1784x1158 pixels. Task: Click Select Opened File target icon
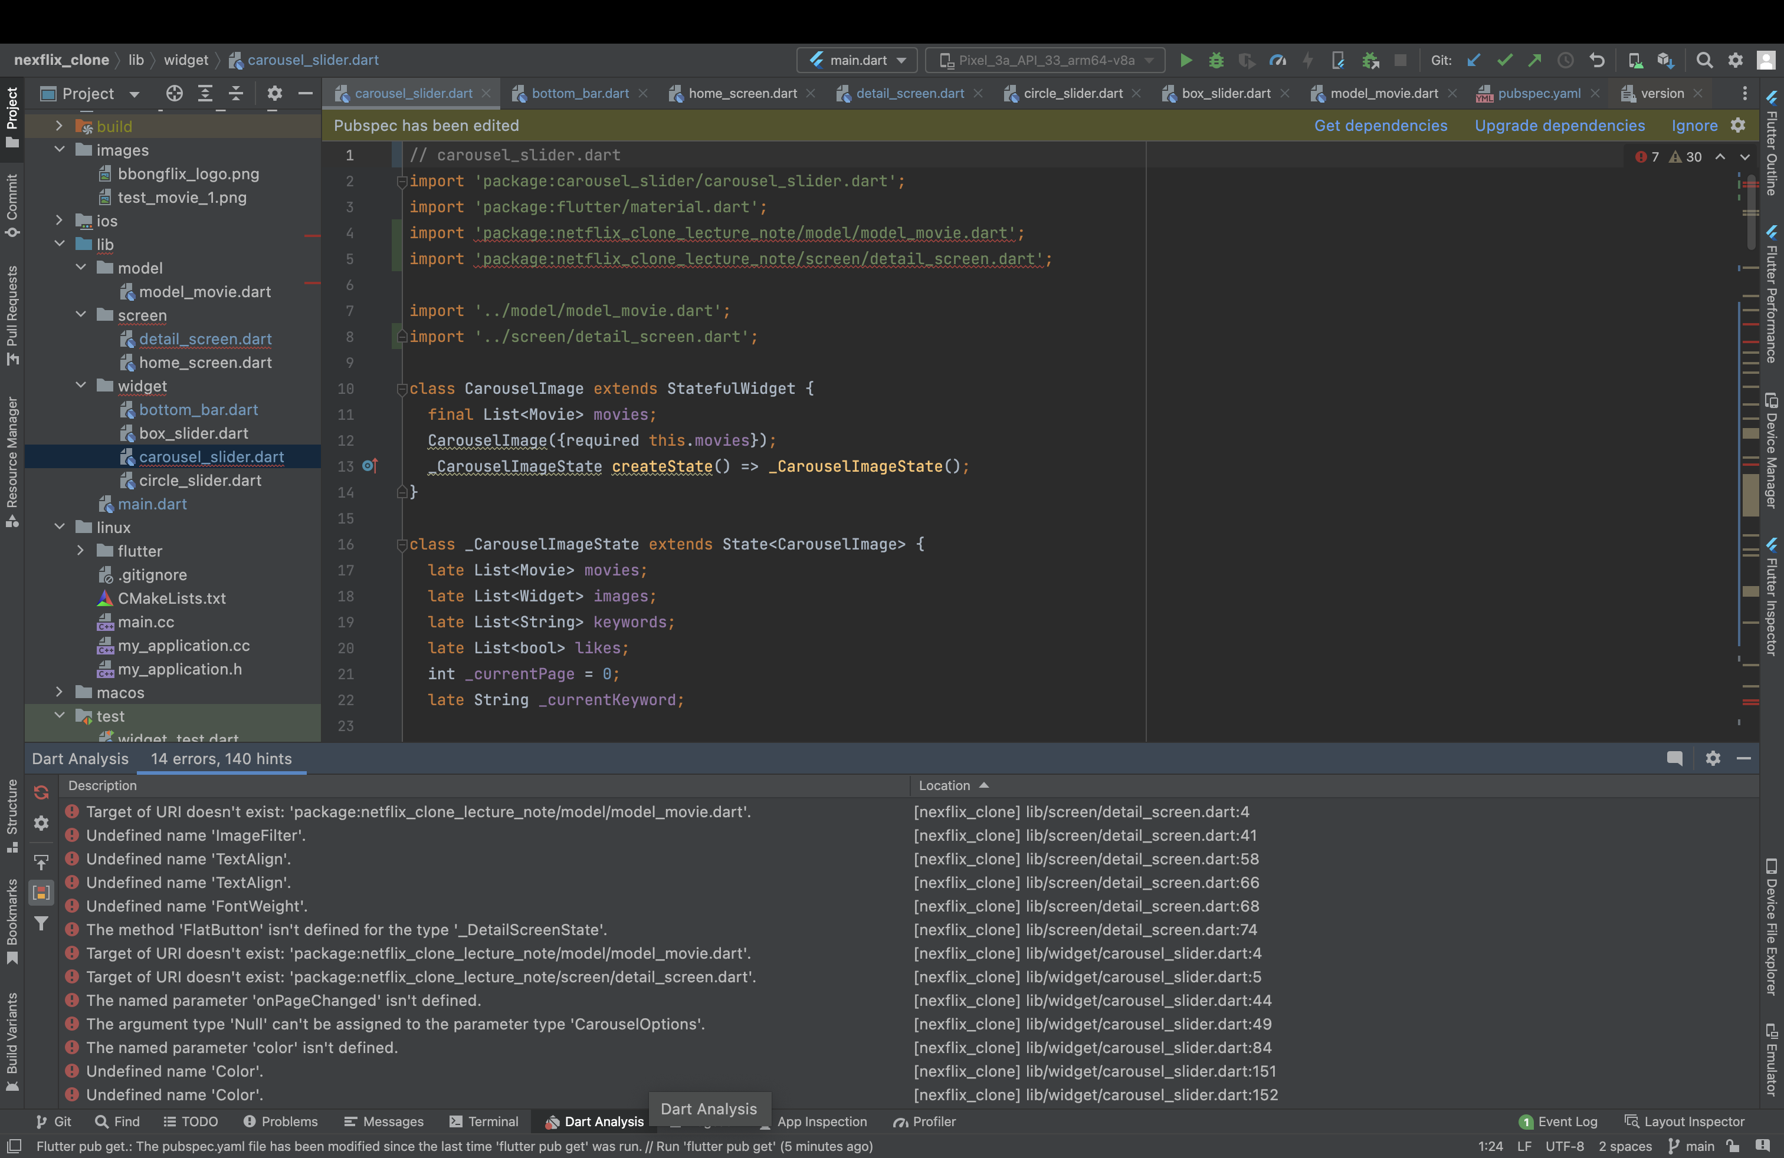point(174,94)
